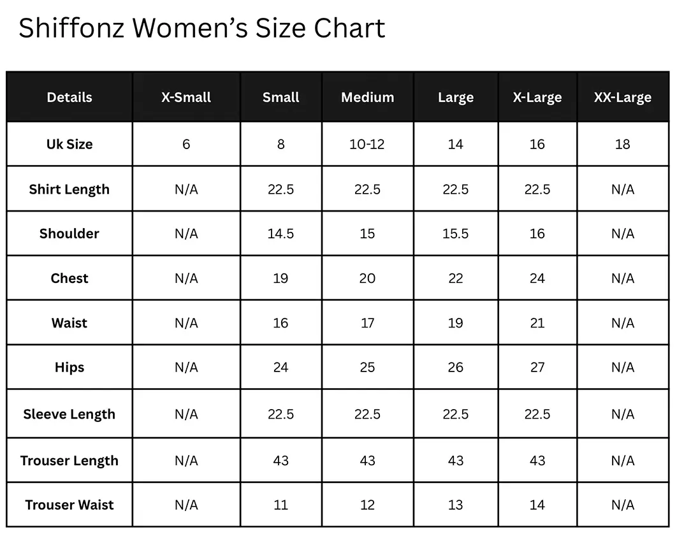Select the X-Small column header
The width and height of the screenshot is (684, 548).
click(186, 97)
